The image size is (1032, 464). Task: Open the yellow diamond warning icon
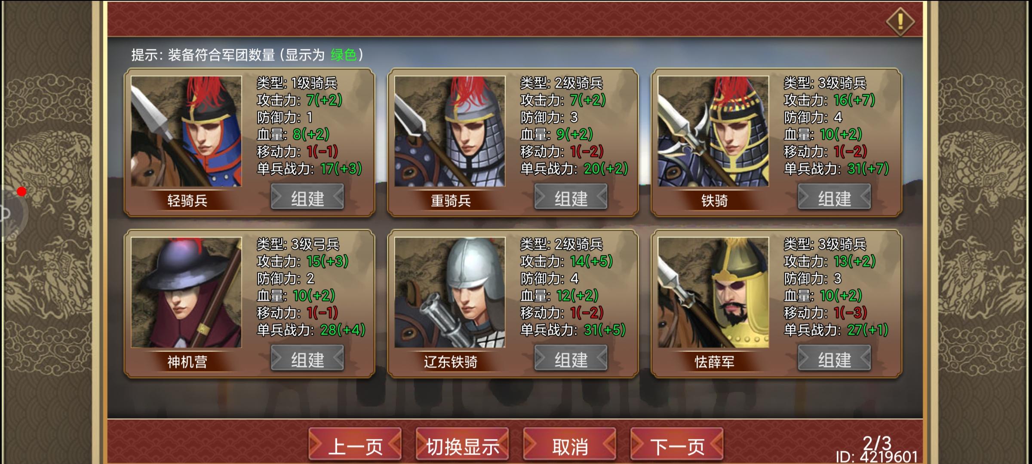pyautogui.click(x=900, y=21)
